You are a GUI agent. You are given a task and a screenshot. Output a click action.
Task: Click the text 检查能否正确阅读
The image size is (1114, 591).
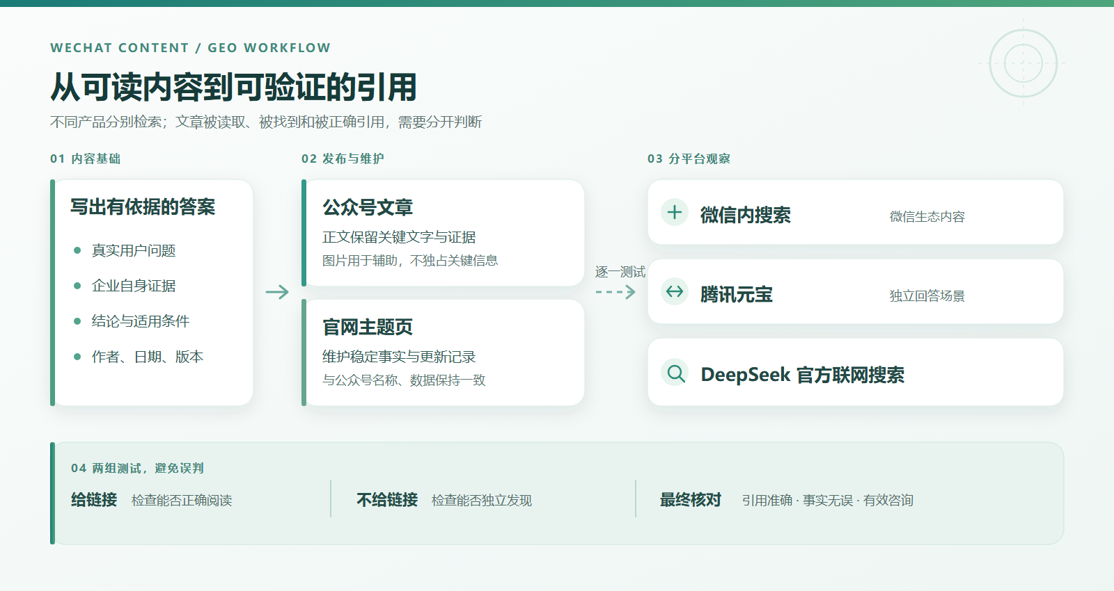[x=182, y=501]
